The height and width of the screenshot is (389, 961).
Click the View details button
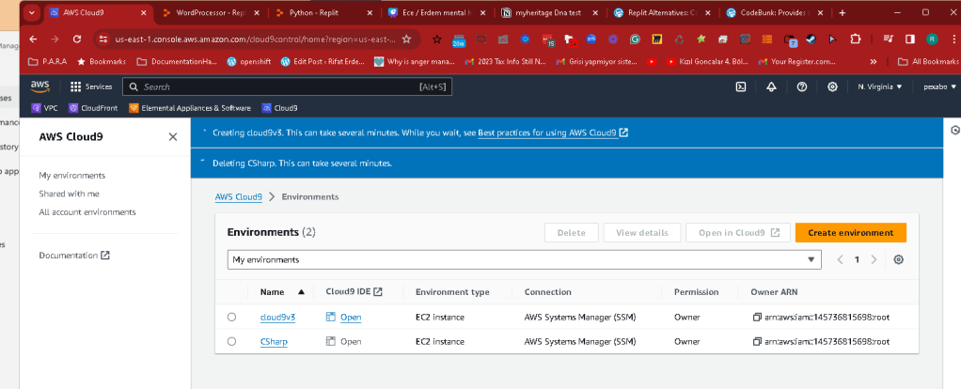[642, 233]
